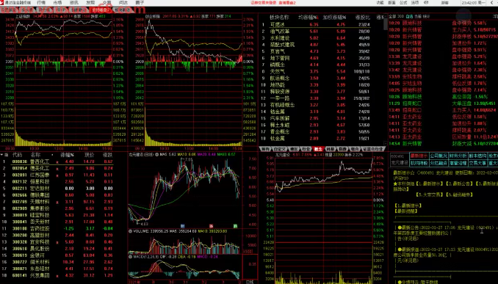Follow the 【5.大宗交易】 link
Screen dimensions: 498x284
430,194
